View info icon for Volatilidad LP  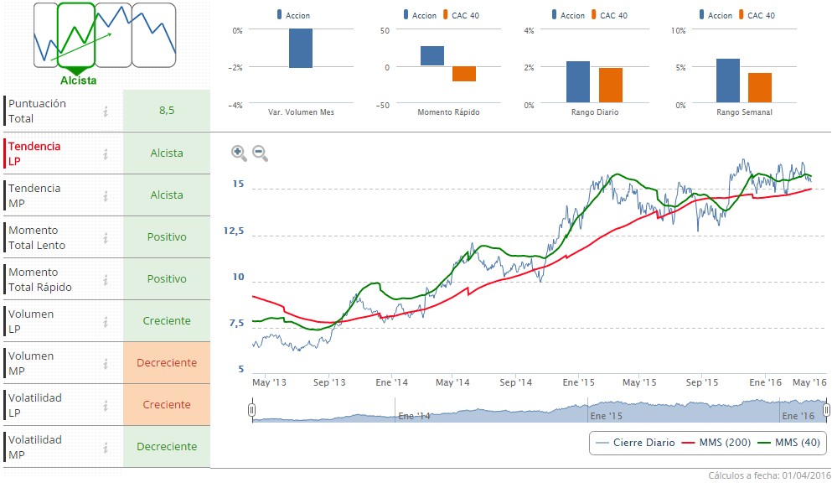pyautogui.click(x=106, y=405)
